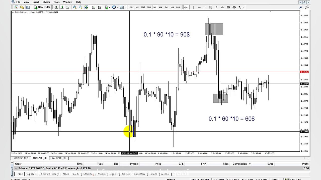This screenshot has width=321, height=180.
Task: Open the Trade terminal tab
Action: (x=19, y=174)
